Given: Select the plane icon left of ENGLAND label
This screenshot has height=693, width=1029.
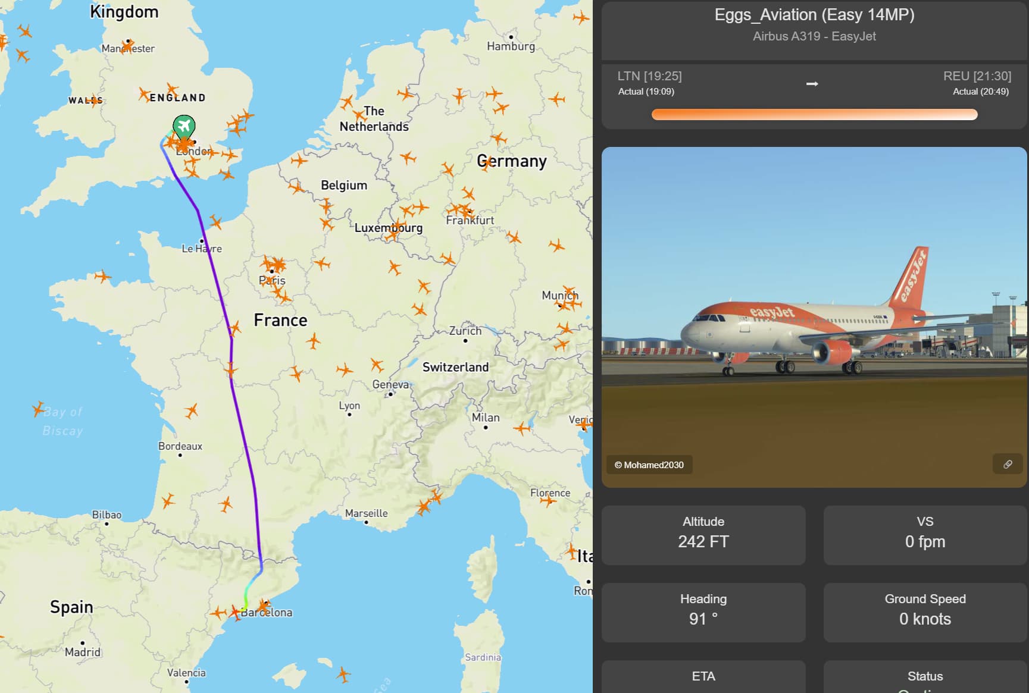Looking at the screenshot, I should (x=145, y=94).
